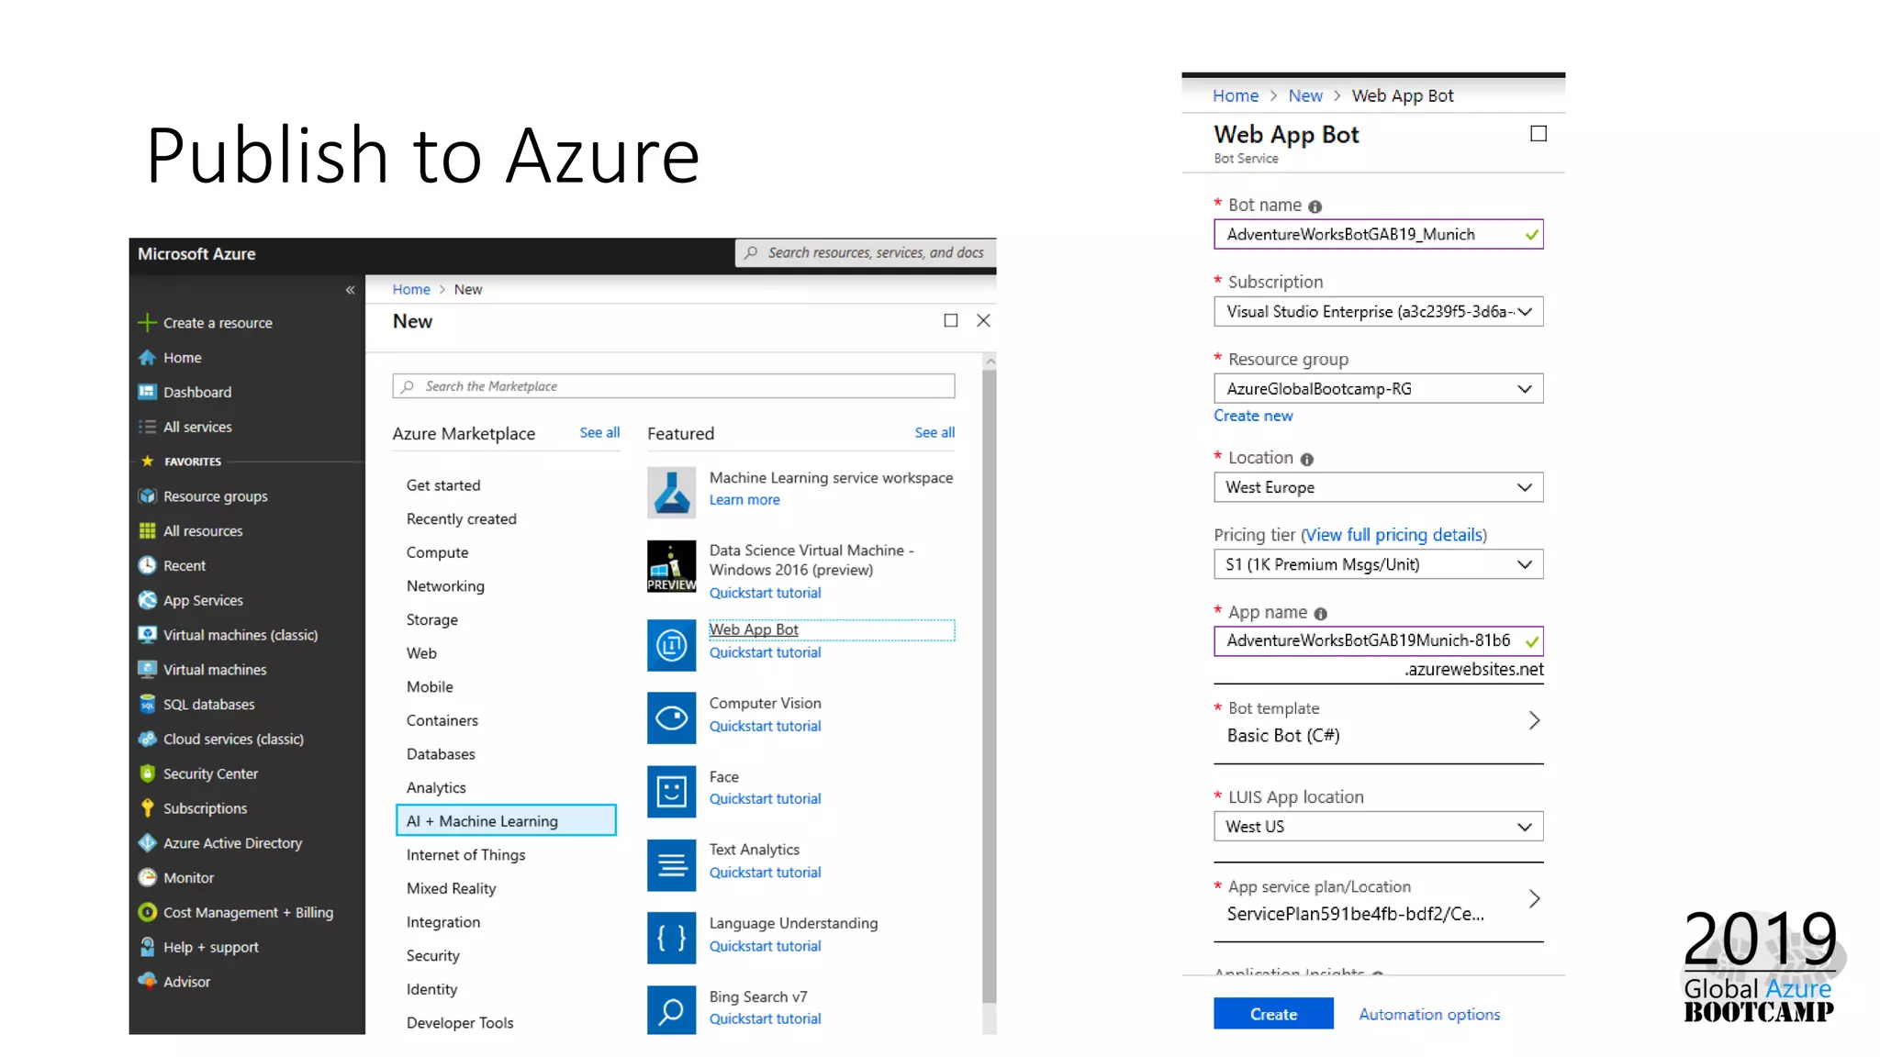1880x1057 pixels.
Task: Open the Recent clock icon
Action: tap(147, 566)
